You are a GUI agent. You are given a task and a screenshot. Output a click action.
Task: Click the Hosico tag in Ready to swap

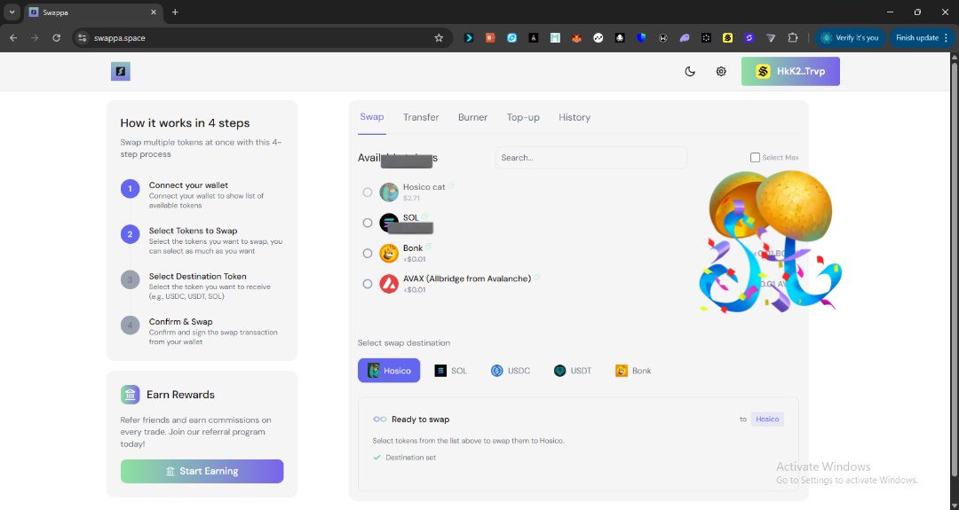point(767,419)
